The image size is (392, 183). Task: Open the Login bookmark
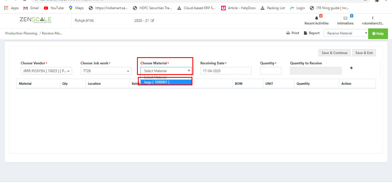tap(297, 8)
